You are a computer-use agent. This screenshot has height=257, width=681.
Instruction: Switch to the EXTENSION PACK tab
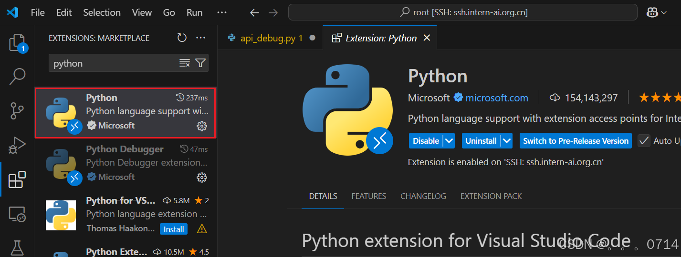[x=491, y=196]
